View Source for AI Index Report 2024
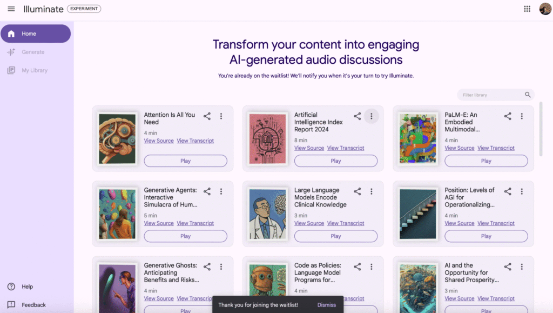This screenshot has height=313, width=553. pyautogui.click(x=309, y=148)
